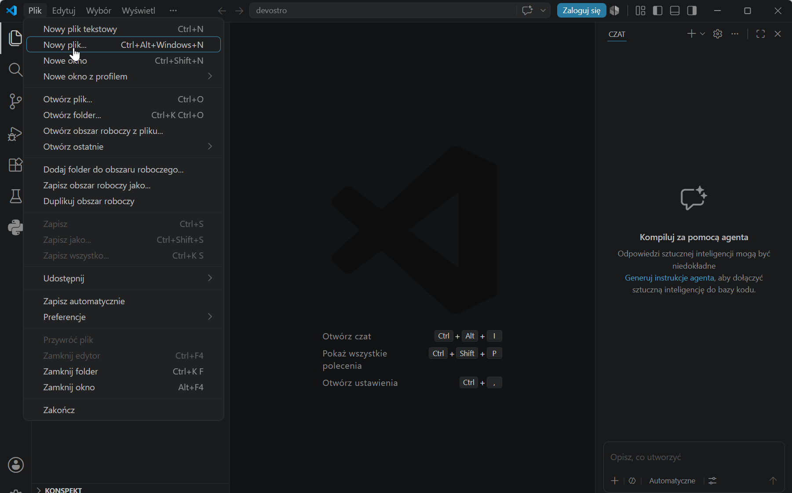Choose Zakończ to quit
Screen dimensions: 792x493
click(124, 410)
